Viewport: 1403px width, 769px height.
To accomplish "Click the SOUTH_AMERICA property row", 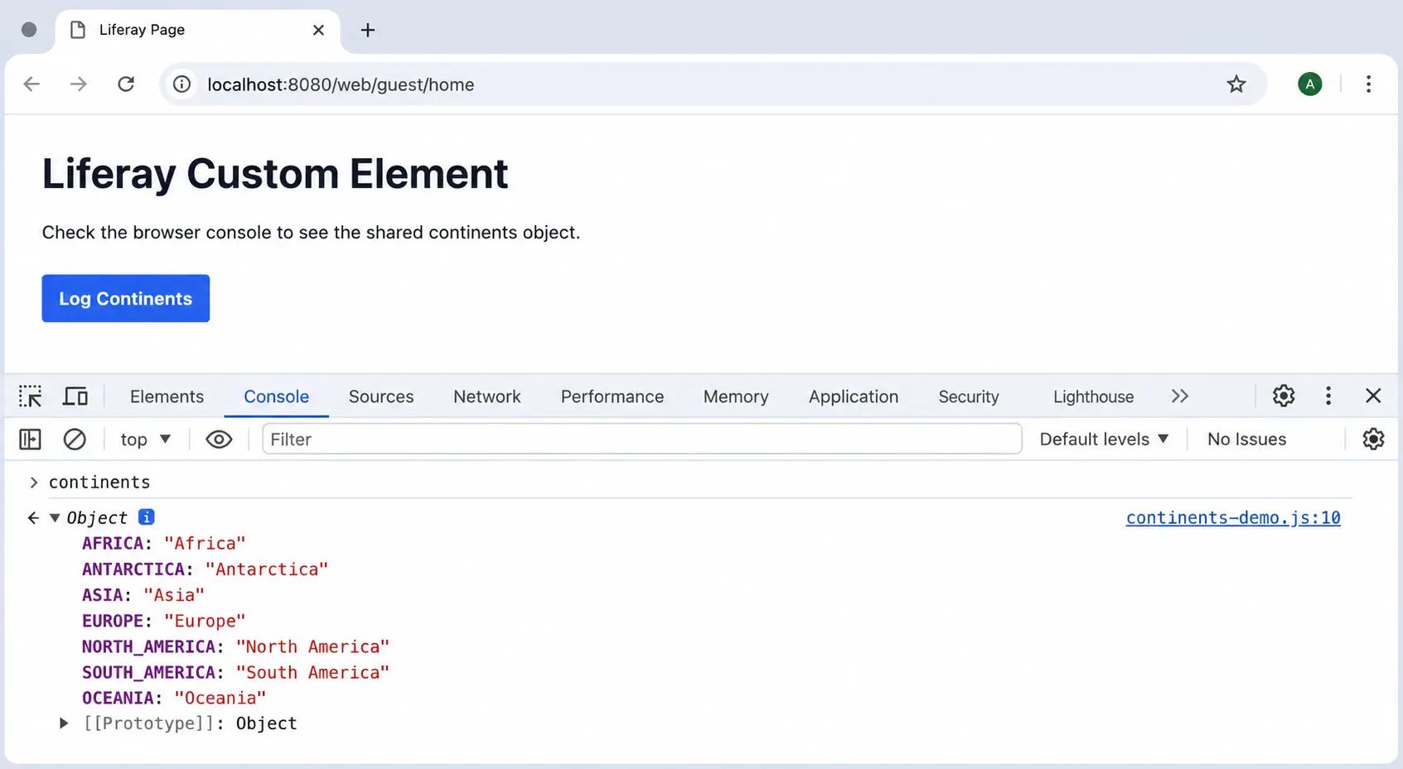I will (235, 672).
